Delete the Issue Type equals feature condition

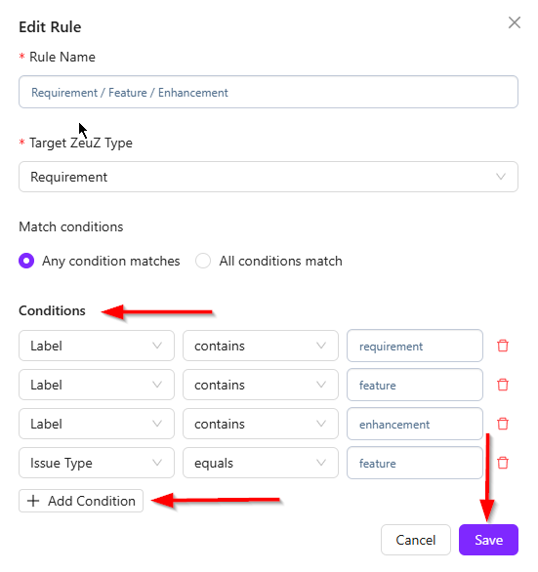[x=503, y=463]
